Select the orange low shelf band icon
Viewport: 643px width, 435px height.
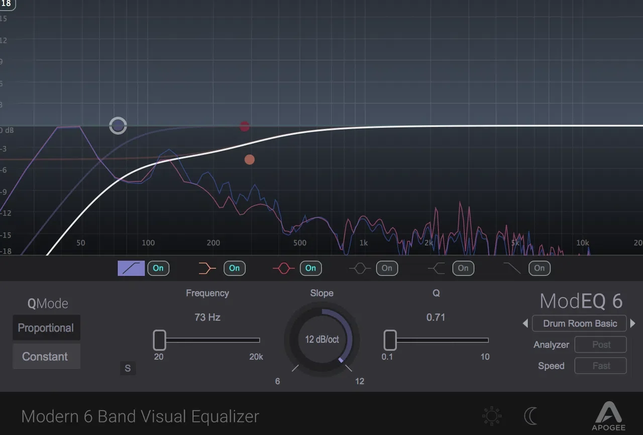[207, 268]
